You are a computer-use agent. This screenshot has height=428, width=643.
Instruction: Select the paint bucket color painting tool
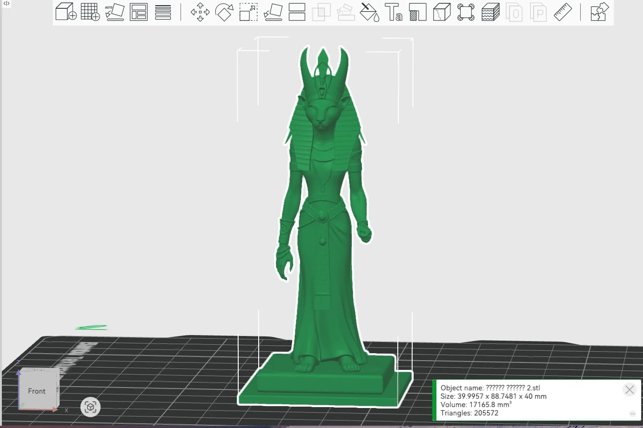(370, 12)
